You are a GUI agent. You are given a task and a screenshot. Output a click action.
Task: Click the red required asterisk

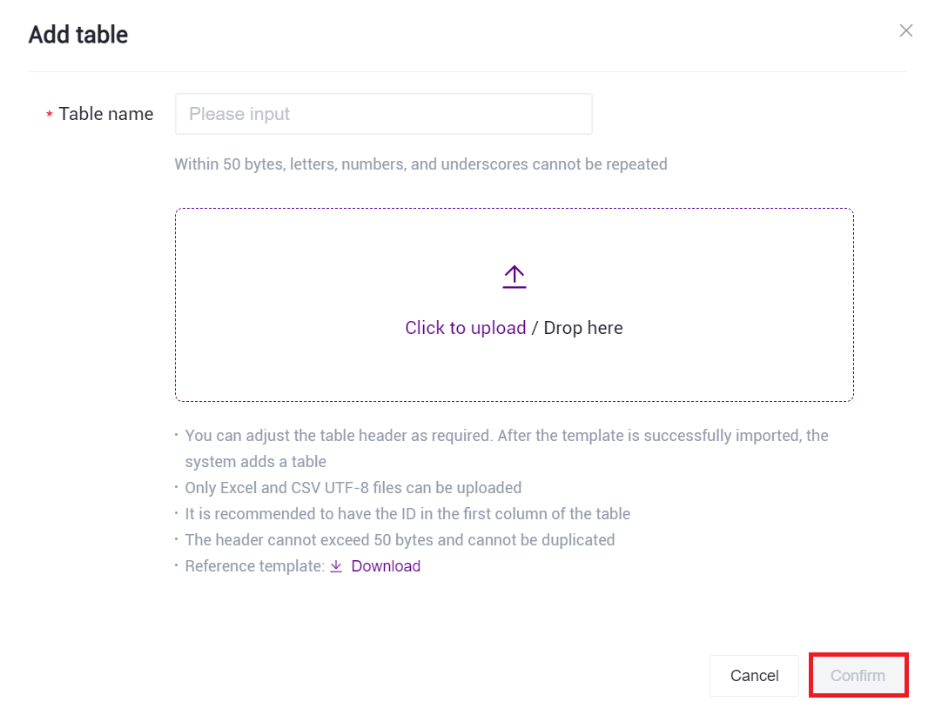(x=50, y=116)
